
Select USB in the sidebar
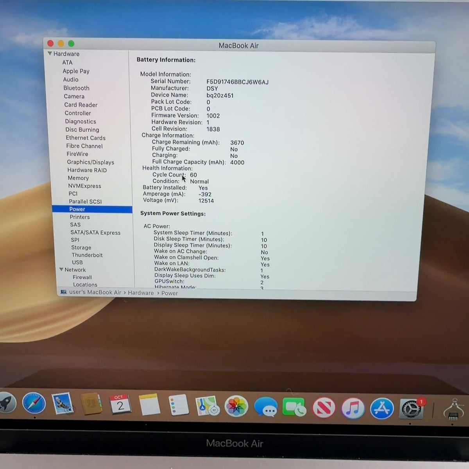77,262
